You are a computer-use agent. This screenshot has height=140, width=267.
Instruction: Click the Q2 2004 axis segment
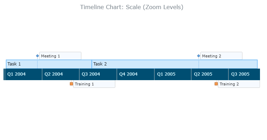click(x=61, y=74)
